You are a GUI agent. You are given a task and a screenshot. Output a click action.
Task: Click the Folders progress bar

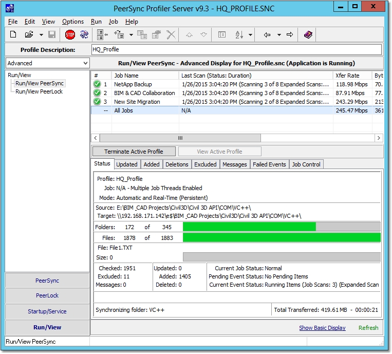click(x=282, y=227)
